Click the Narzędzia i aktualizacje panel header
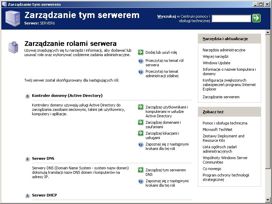This screenshot has width=272, height=204. (x=229, y=39)
